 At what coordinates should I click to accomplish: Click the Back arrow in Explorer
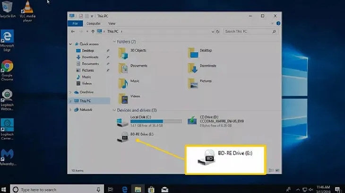click(x=72, y=31)
